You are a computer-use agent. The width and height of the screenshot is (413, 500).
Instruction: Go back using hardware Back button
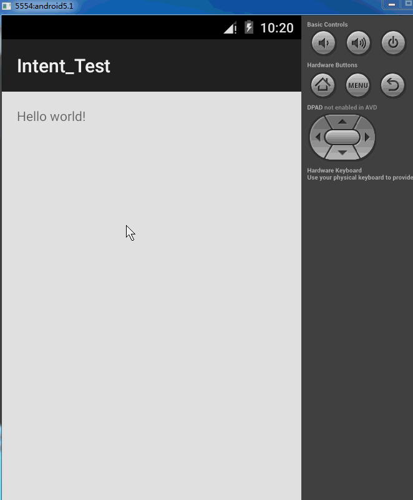pos(393,85)
